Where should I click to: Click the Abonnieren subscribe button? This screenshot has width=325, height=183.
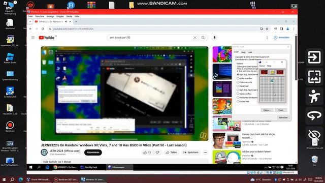[93, 152]
